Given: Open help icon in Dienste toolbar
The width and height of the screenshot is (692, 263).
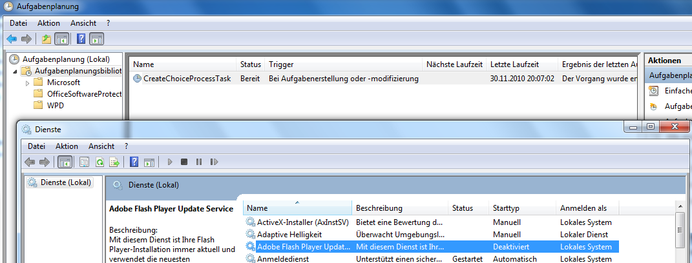Looking at the screenshot, I should pos(134,162).
